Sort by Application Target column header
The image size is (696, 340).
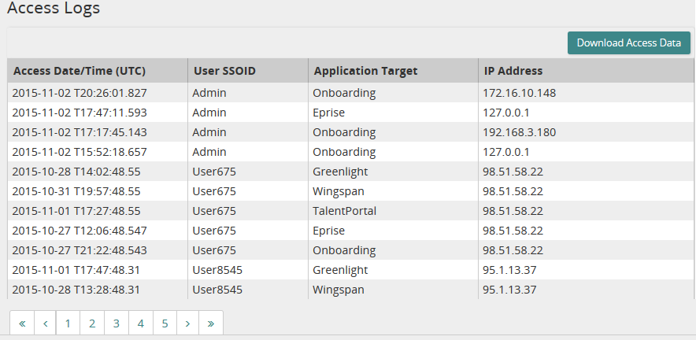point(365,71)
